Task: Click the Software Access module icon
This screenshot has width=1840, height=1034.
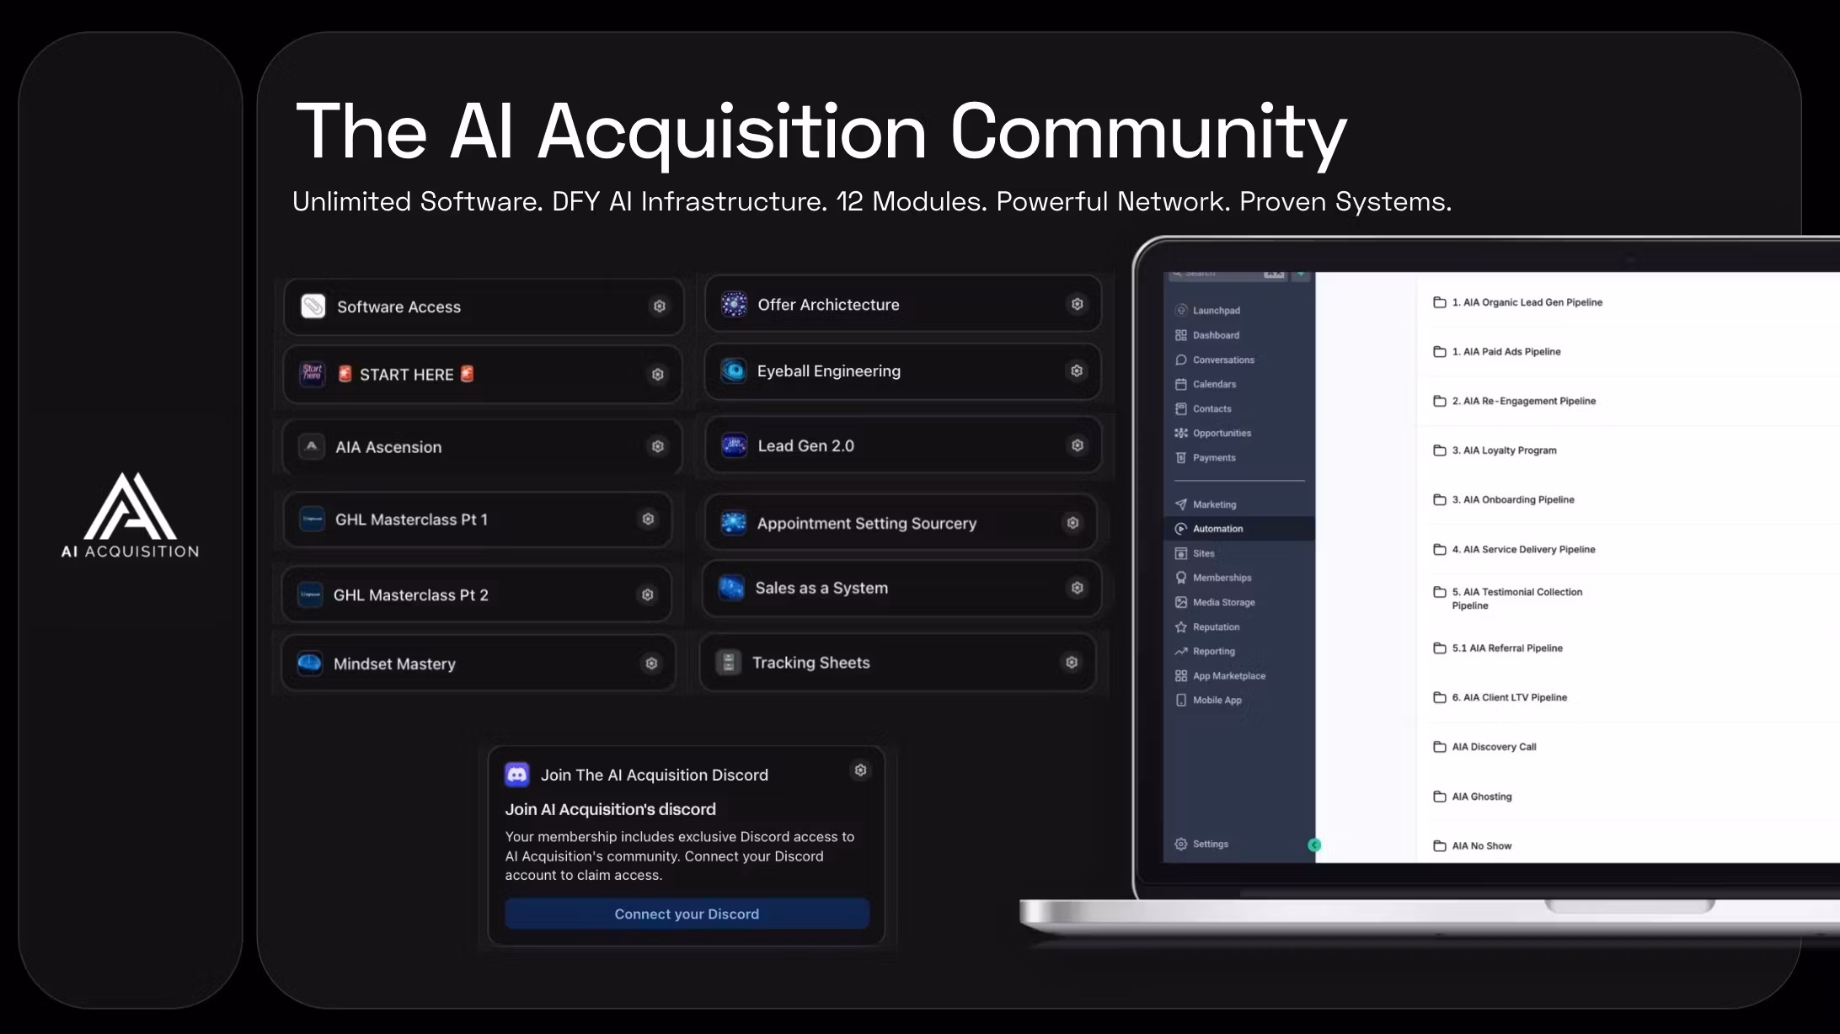Action: [x=313, y=306]
